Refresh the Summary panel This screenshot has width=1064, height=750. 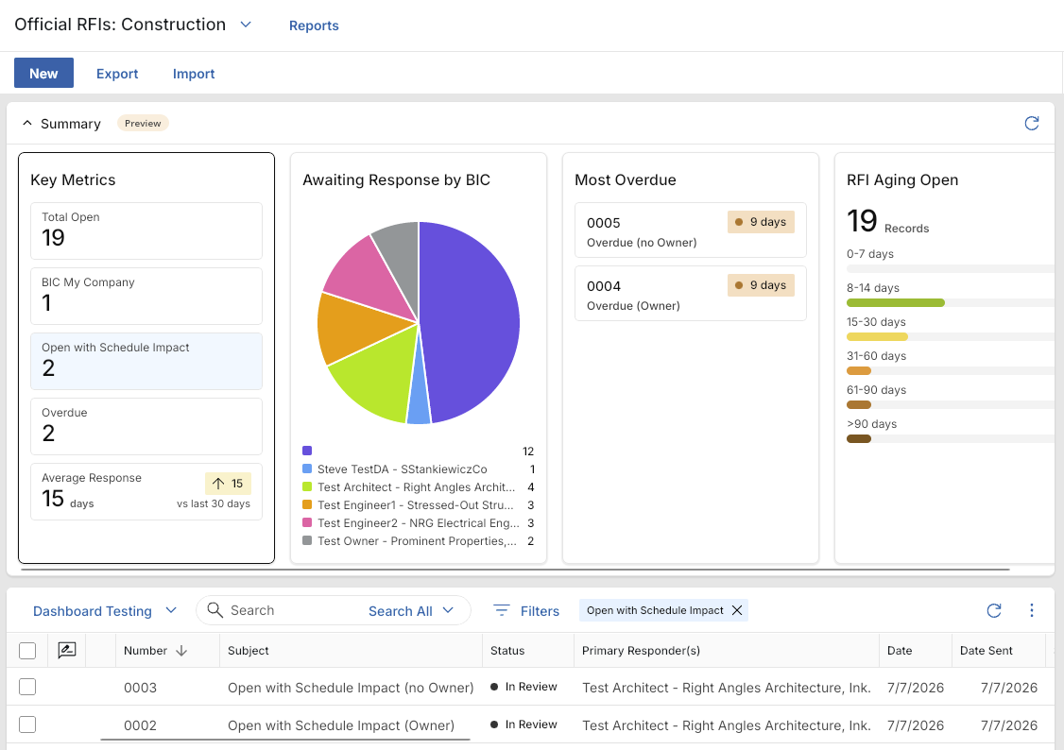[x=1032, y=124]
